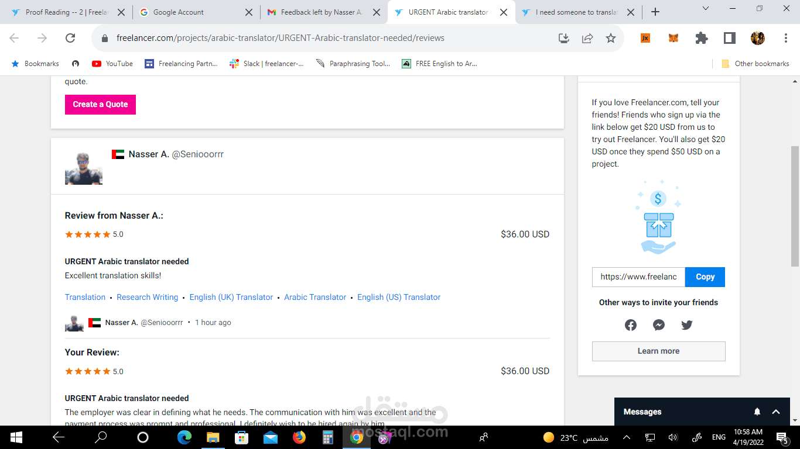Select the "Excellent translation skills!" review text

click(x=113, y=275)
